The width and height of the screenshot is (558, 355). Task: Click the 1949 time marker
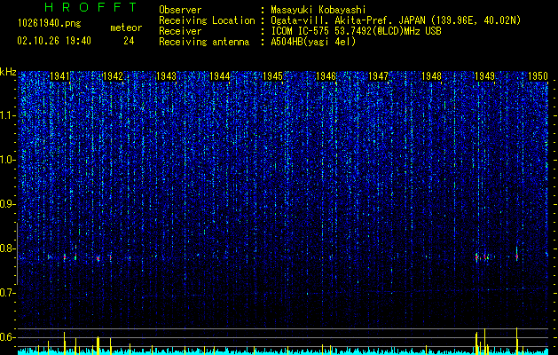pyautogui.click(x=484, y=75)
